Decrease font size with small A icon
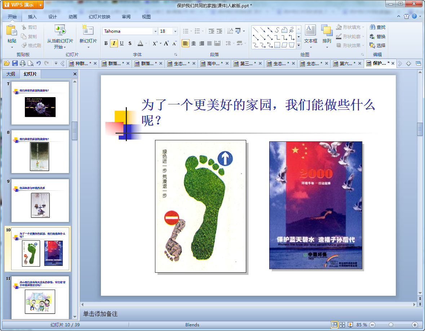This screenshot has width=425, height=331. click(174, 43)
